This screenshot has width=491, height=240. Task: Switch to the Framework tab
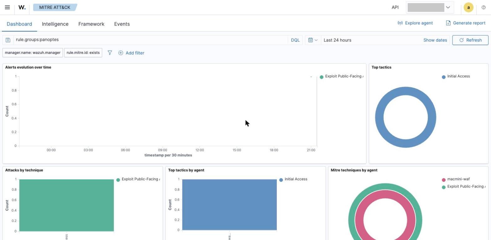click(x=91, y=24)
